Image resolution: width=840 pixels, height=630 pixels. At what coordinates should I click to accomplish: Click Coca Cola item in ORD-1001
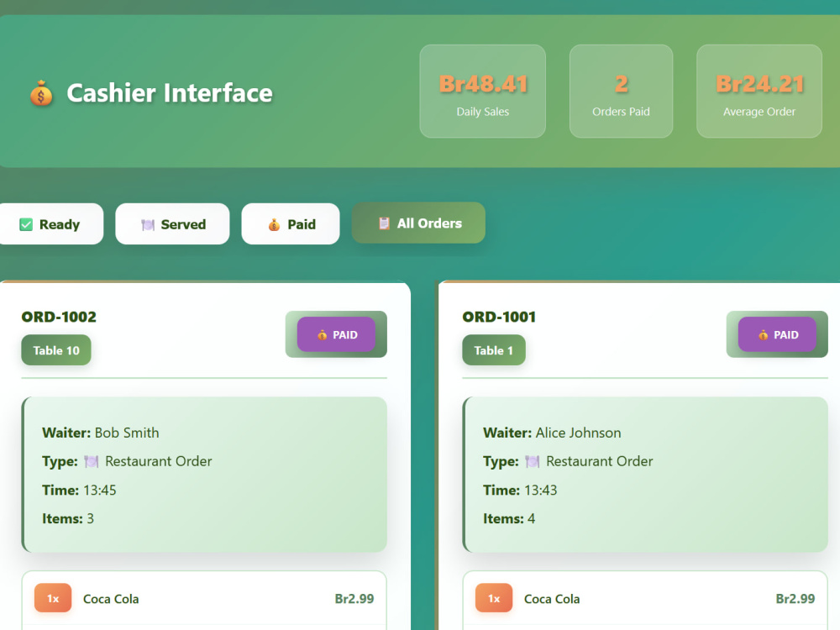point(552,599)
